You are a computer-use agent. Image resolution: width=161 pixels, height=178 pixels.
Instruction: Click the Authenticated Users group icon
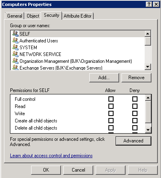16,40
